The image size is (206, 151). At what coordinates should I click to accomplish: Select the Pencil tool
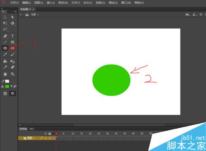pos(5,54)
